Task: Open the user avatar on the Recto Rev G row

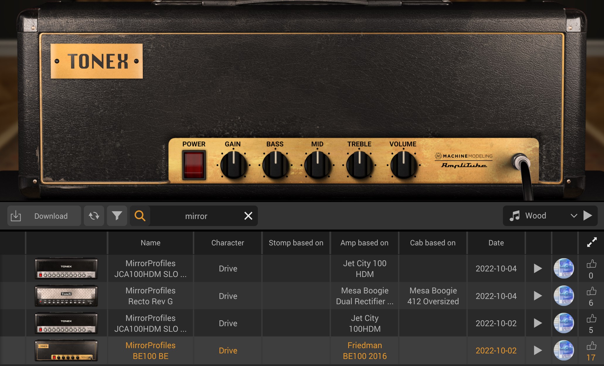Action: [x=564, y=296]
